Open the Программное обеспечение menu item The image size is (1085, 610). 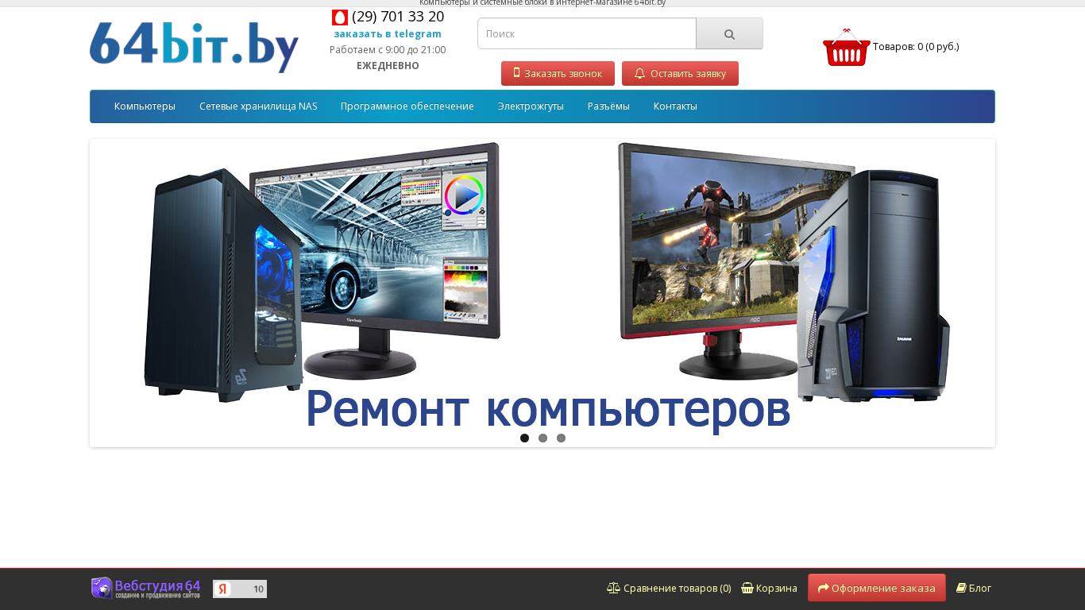407,106
